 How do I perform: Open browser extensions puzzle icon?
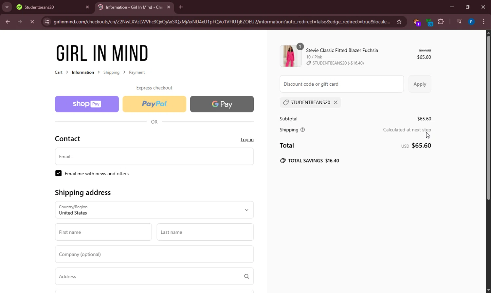point(441,22)
